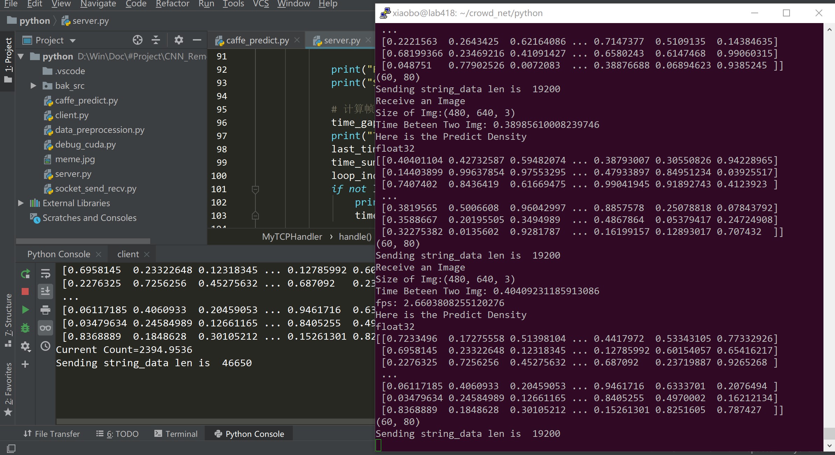
Task: Attach debugger with the bug icon
Action: [x=25, y=328]
